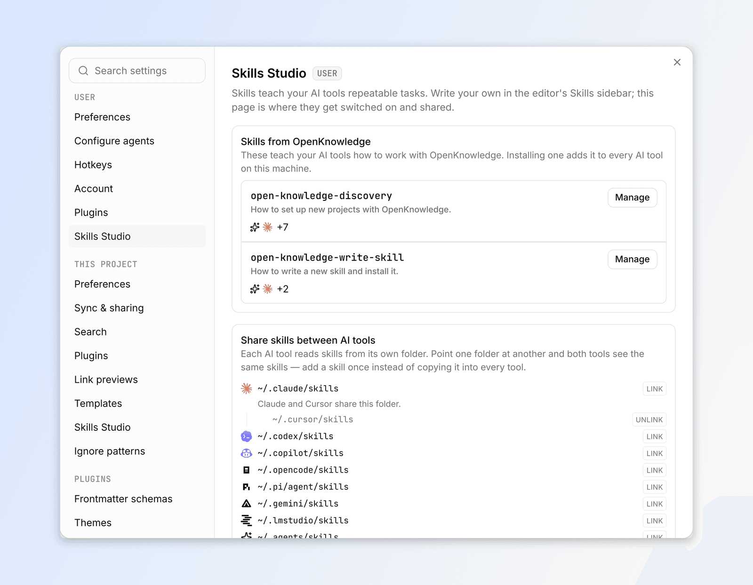Open Themes plugin settings
This screenshot has width=753, height=585.
(x=137, y=523)
